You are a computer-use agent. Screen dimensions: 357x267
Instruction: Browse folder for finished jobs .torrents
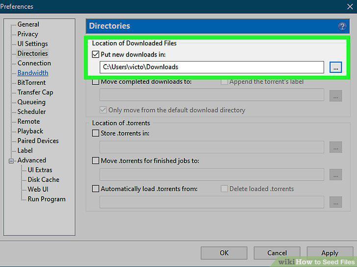[x=335, y=175]
